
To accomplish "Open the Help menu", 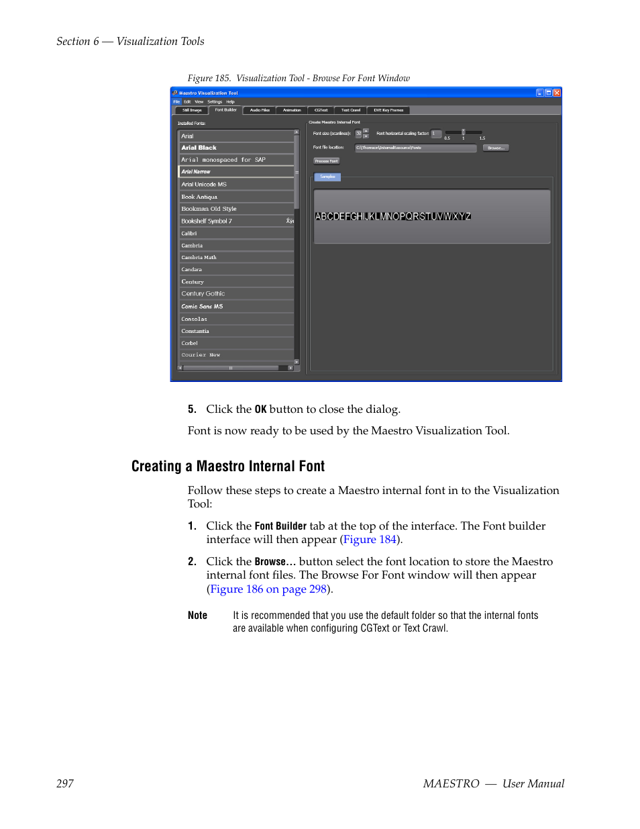I will click(230, 102).
